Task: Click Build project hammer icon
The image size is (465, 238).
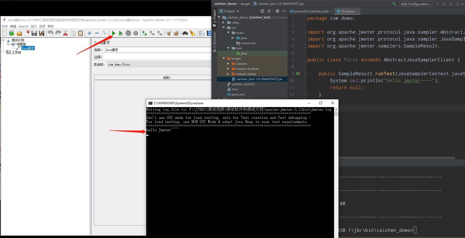Action: (x=394, y=4)
